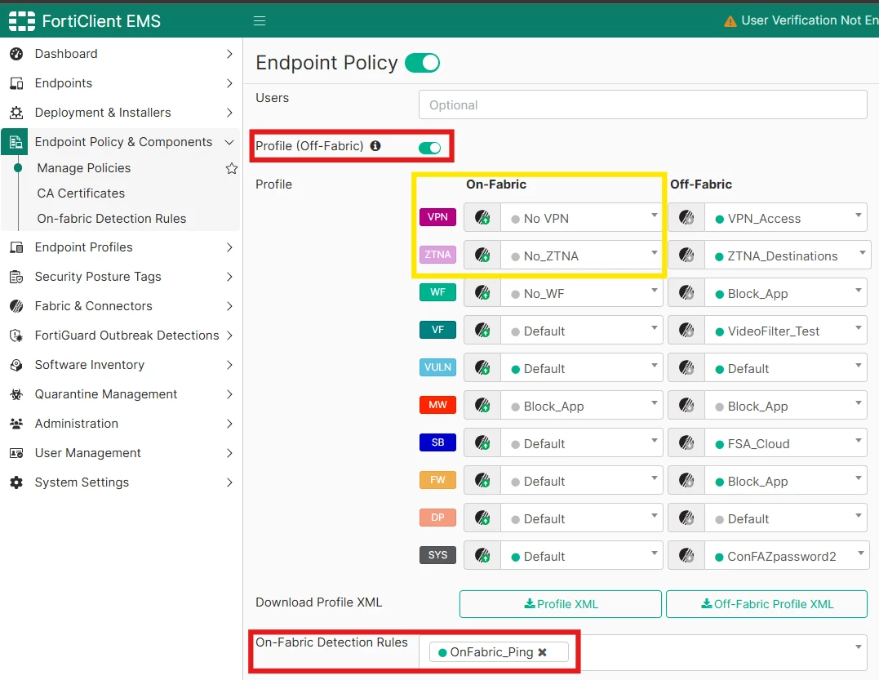Open the System Settings menu

tap(121, 482)
